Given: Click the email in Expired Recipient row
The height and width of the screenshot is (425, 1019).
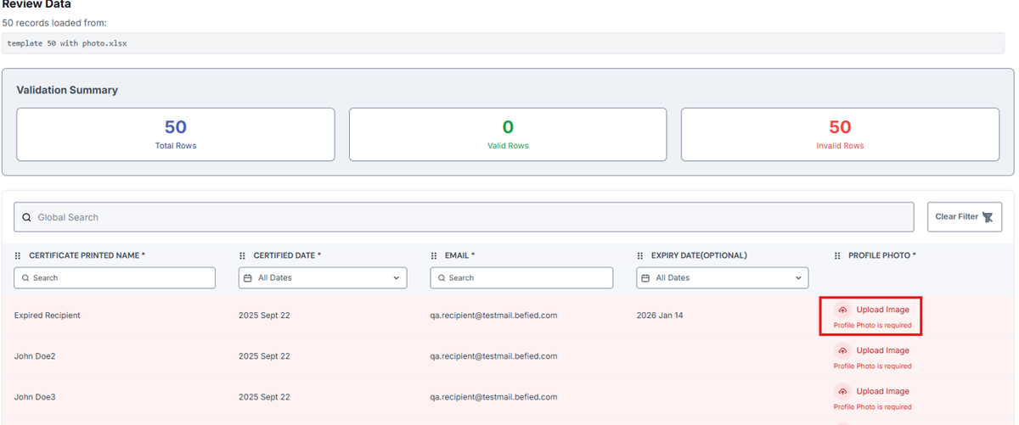Looking at the screenshot, I should [493, 316].
